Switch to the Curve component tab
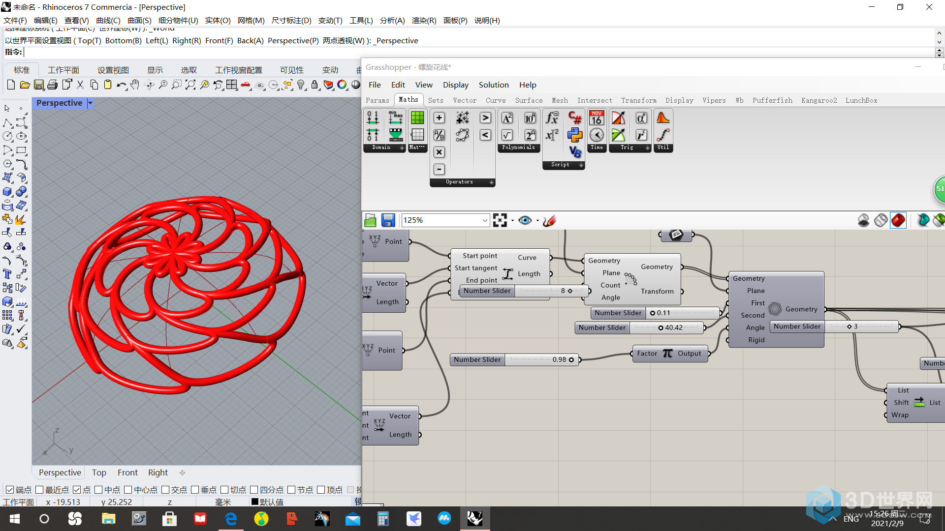The height and width of the screenshot is (531, 945). 496,100
